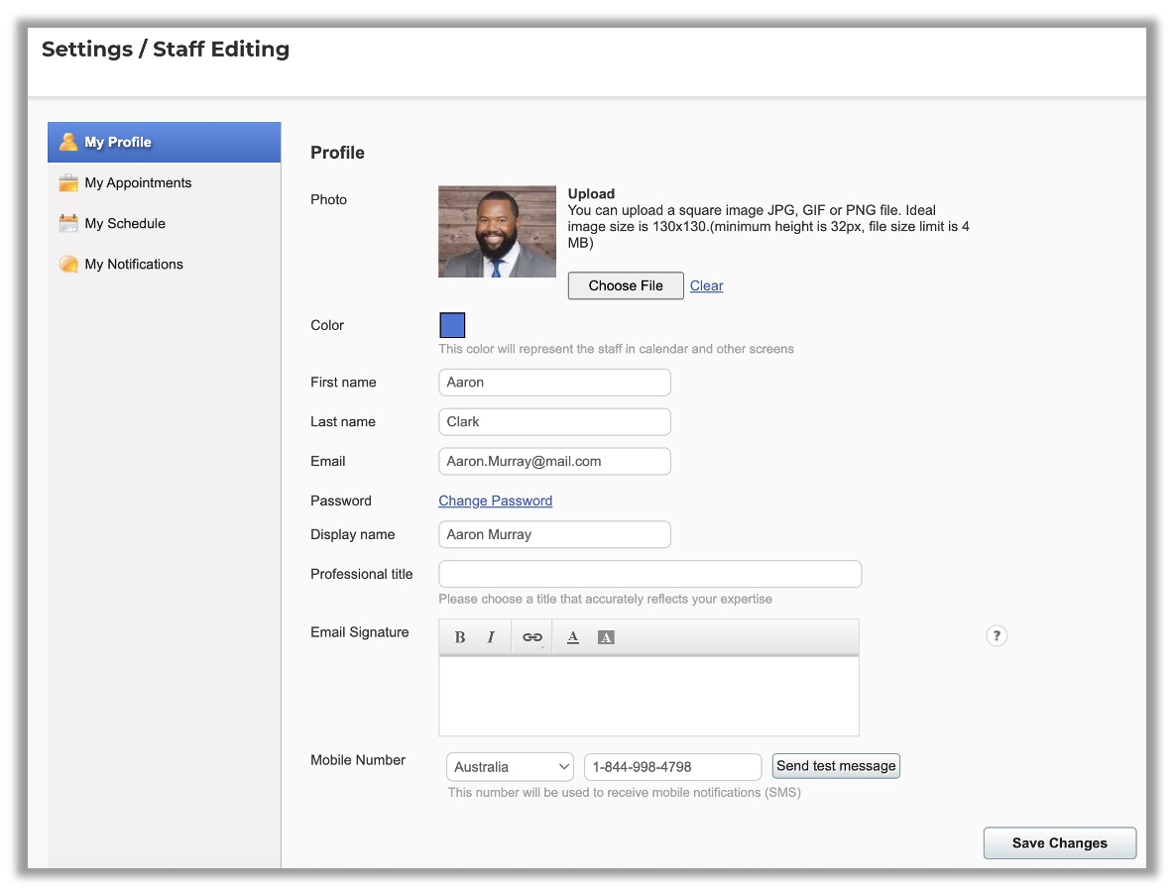Open the text background color tool
Viewport: 1174px width, 892px height.
coord(606,637)
